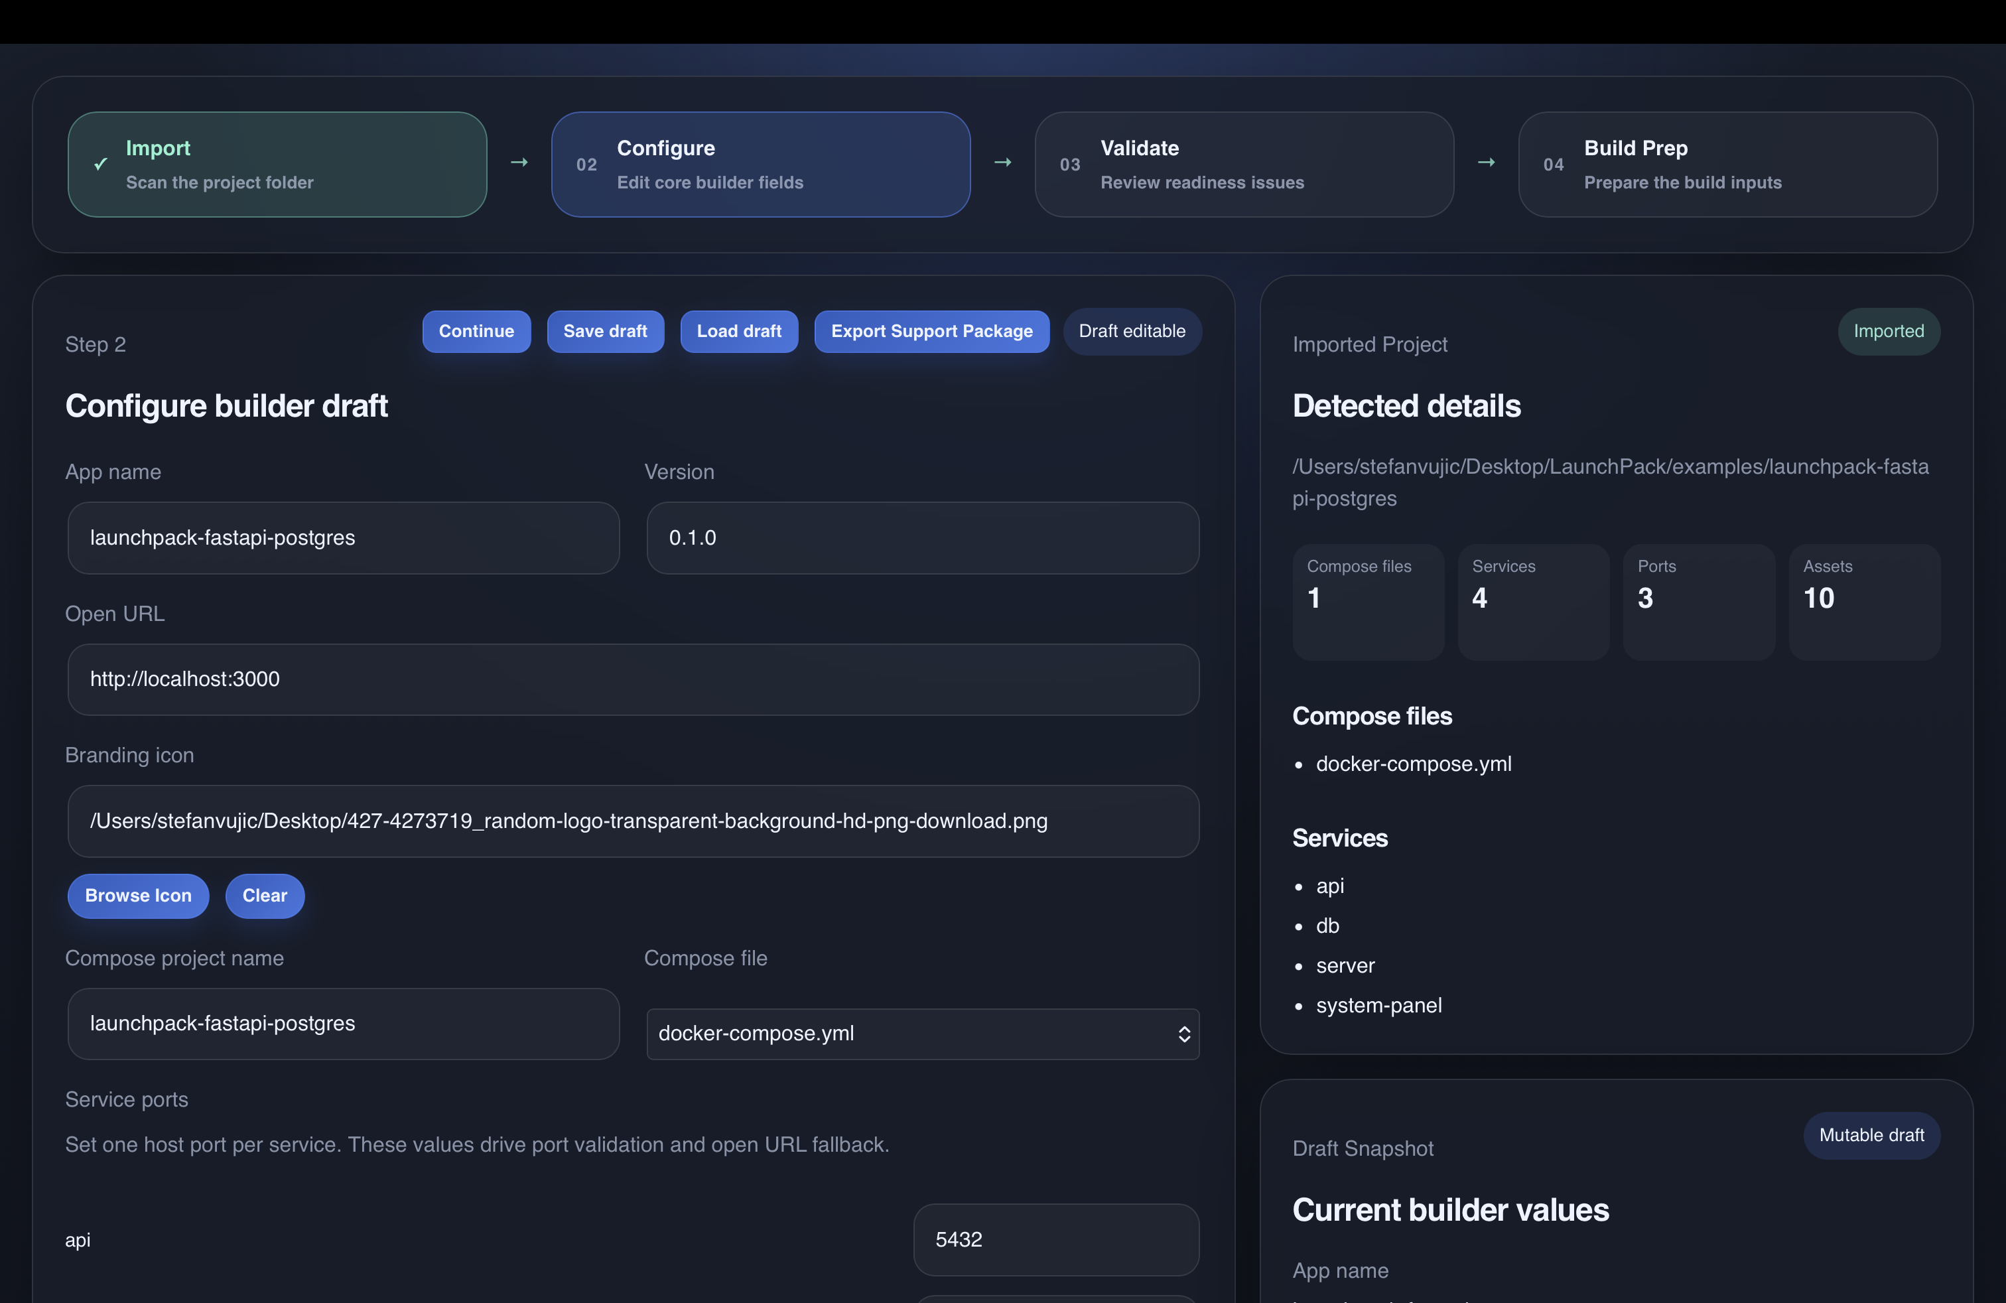Image resolution: width=2006 pixels, height=1303 pixels.
Task: Click the Import step checkmark icon
Action: [100, 163]
